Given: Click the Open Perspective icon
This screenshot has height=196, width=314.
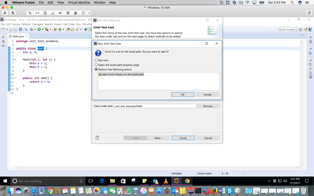Looking at the screenshot, I should point(300,30).
